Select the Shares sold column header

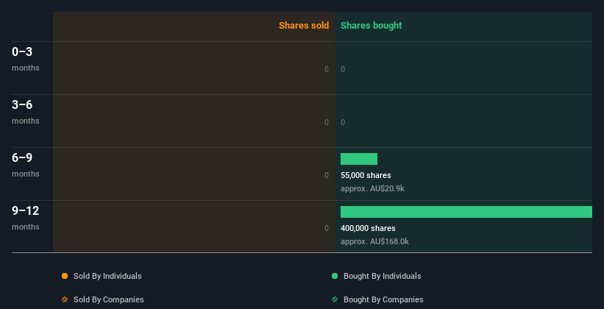tap(304, 26)
